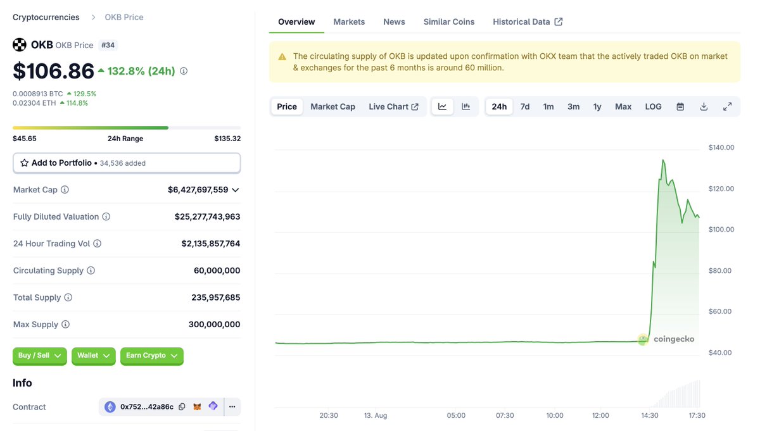Click external link icon next to Historical Data
The image size is (760, 431).
click(x=559, y=22)
